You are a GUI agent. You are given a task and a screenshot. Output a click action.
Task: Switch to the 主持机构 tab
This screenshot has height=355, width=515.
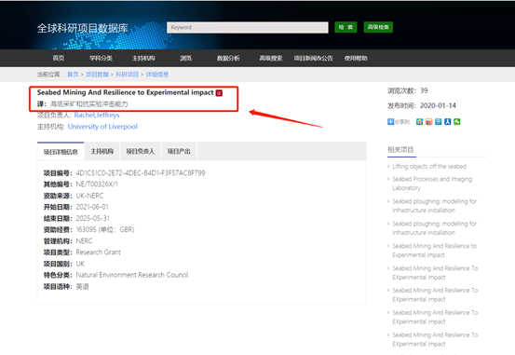click(102, 151)
